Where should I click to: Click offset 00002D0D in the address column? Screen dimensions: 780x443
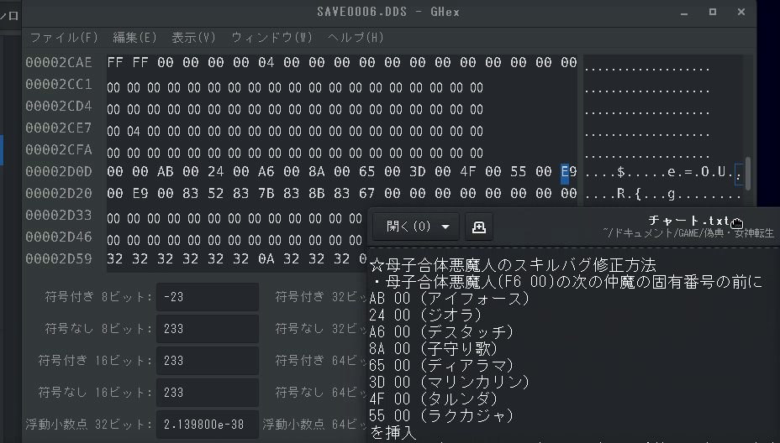(59, 172)
